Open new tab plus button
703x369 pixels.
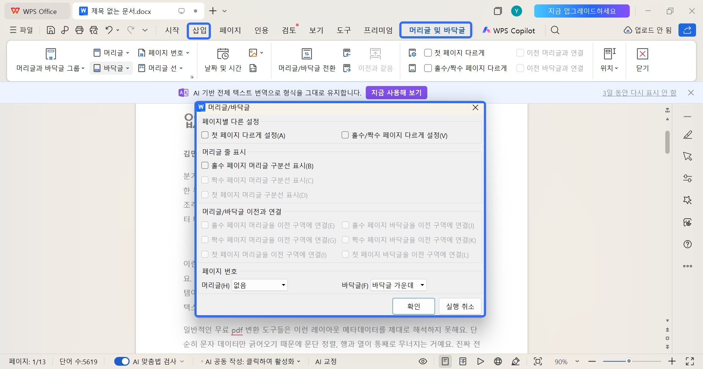(213, 11)
